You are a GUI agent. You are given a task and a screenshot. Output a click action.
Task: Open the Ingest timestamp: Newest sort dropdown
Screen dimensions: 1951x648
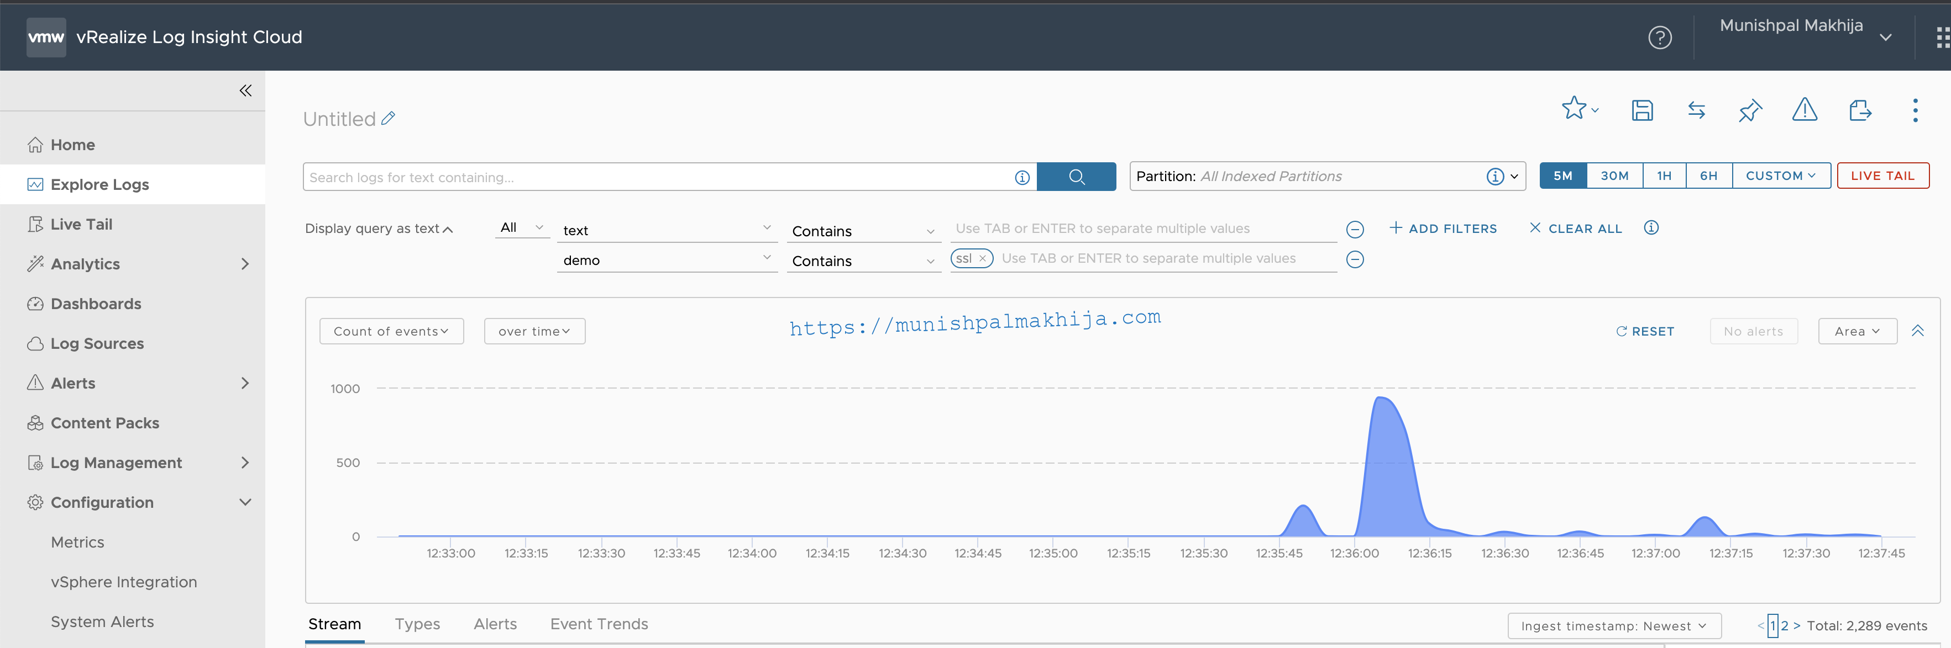(x=1614, y=626)
